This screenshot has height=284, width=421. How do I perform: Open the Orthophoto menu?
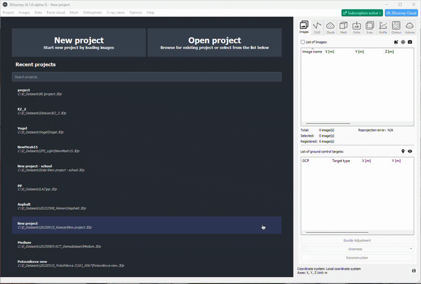click(x=93, y=12)
